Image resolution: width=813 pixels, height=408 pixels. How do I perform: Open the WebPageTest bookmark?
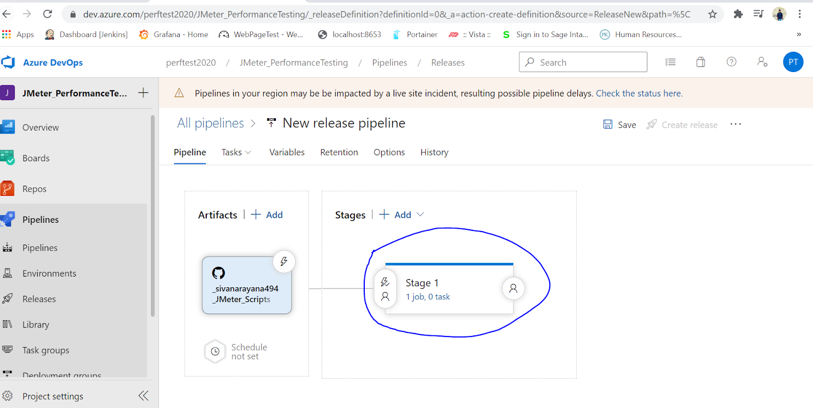click(x=261, y=35)
